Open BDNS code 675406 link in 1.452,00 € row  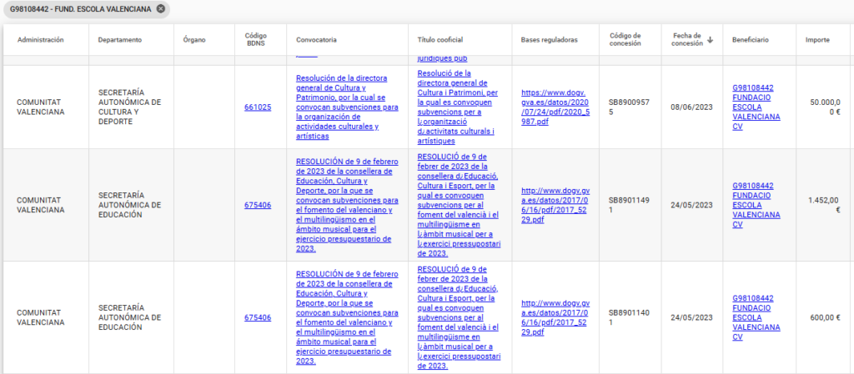pos(258,205)
